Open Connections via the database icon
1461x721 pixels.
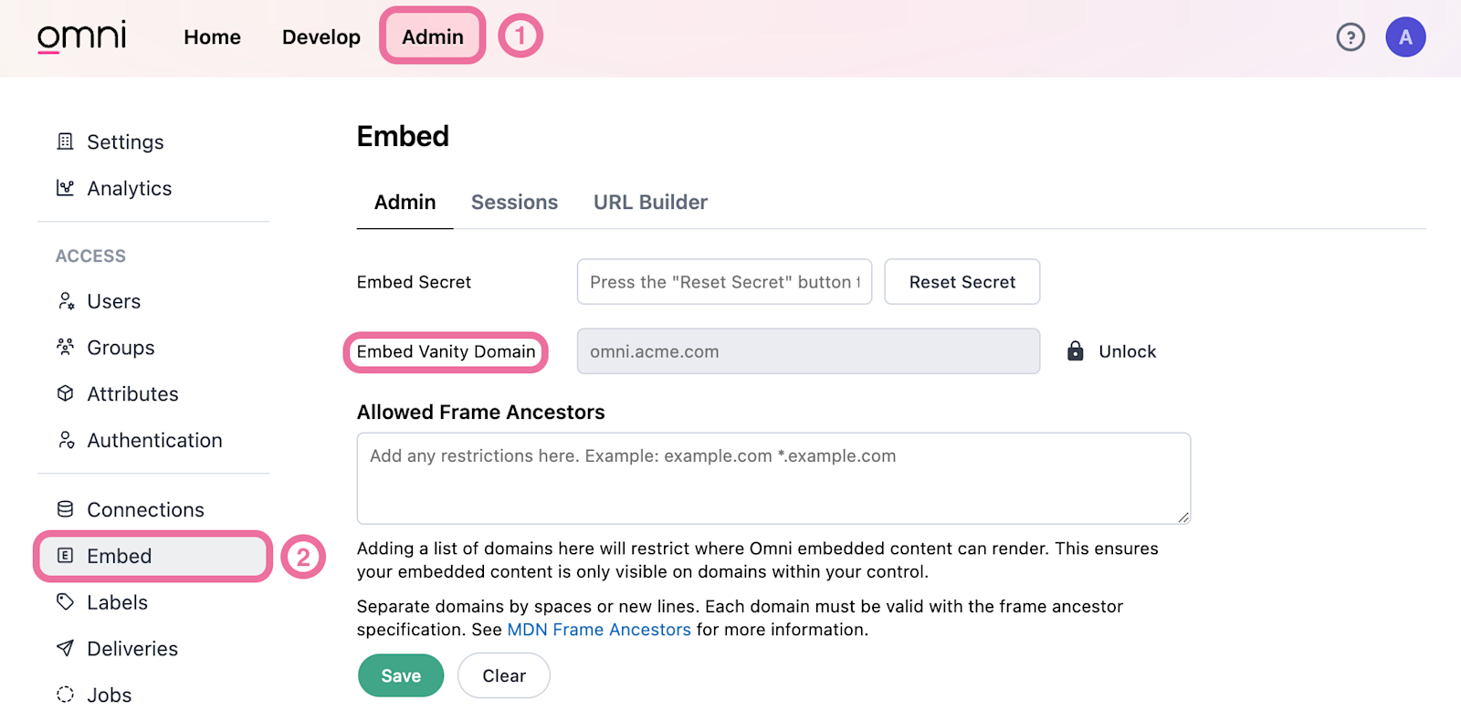coord(64,509)
